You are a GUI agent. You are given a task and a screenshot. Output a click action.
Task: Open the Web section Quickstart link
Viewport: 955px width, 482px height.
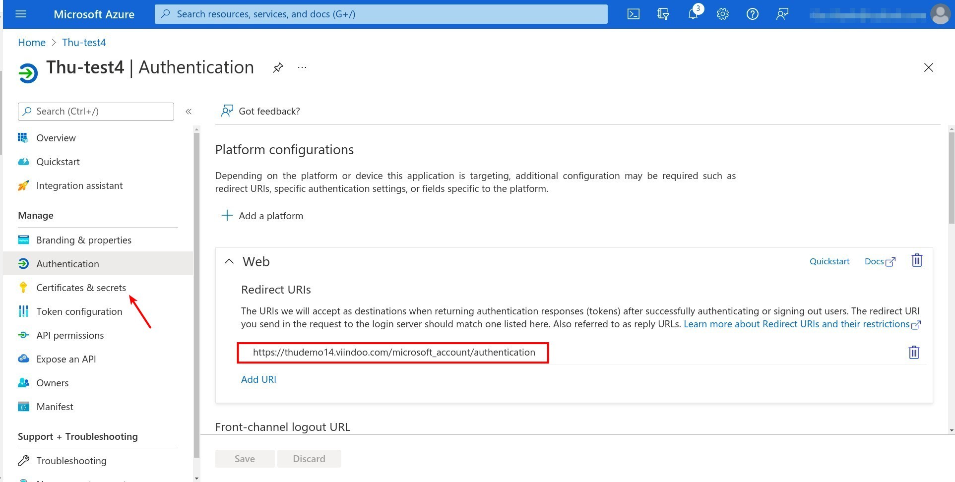pos(829,261)
